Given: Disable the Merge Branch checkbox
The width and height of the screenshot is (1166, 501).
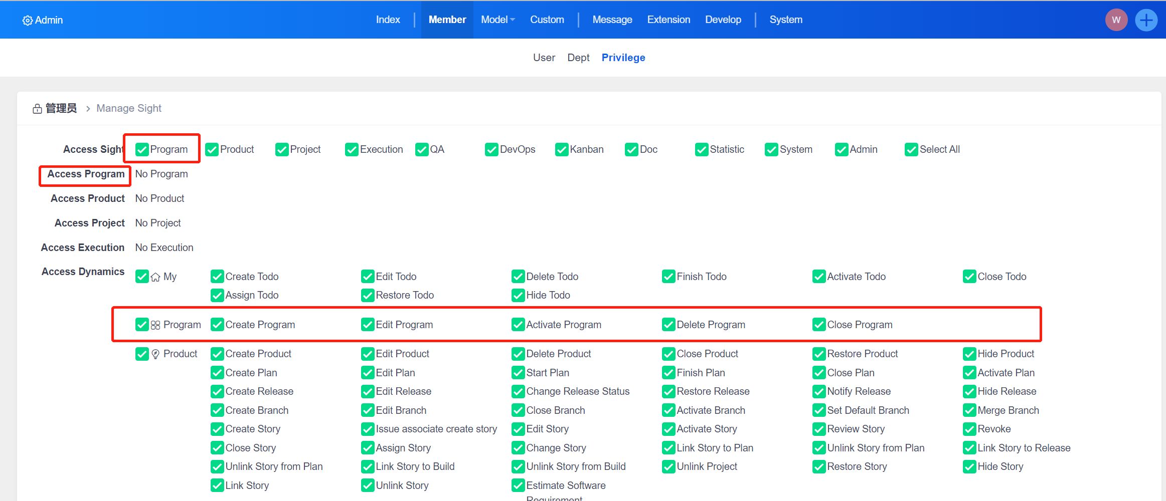Looking at the screenshot, I should pyautogui.click(x=969, y=411).
